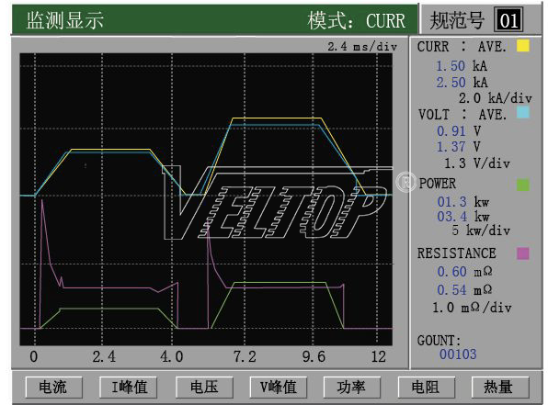Click the 1.0 mΩ/div resistance scale
The image size is (548, 405).
click(472, 308)
